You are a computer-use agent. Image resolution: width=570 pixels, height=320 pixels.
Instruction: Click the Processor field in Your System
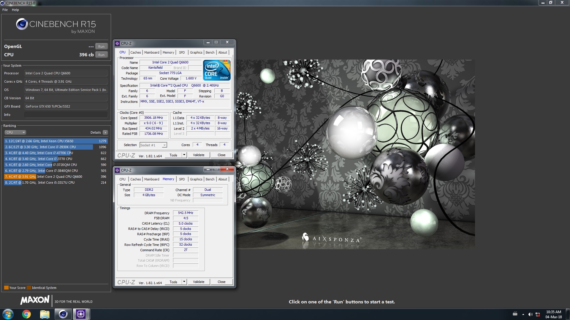coord(66,73)
